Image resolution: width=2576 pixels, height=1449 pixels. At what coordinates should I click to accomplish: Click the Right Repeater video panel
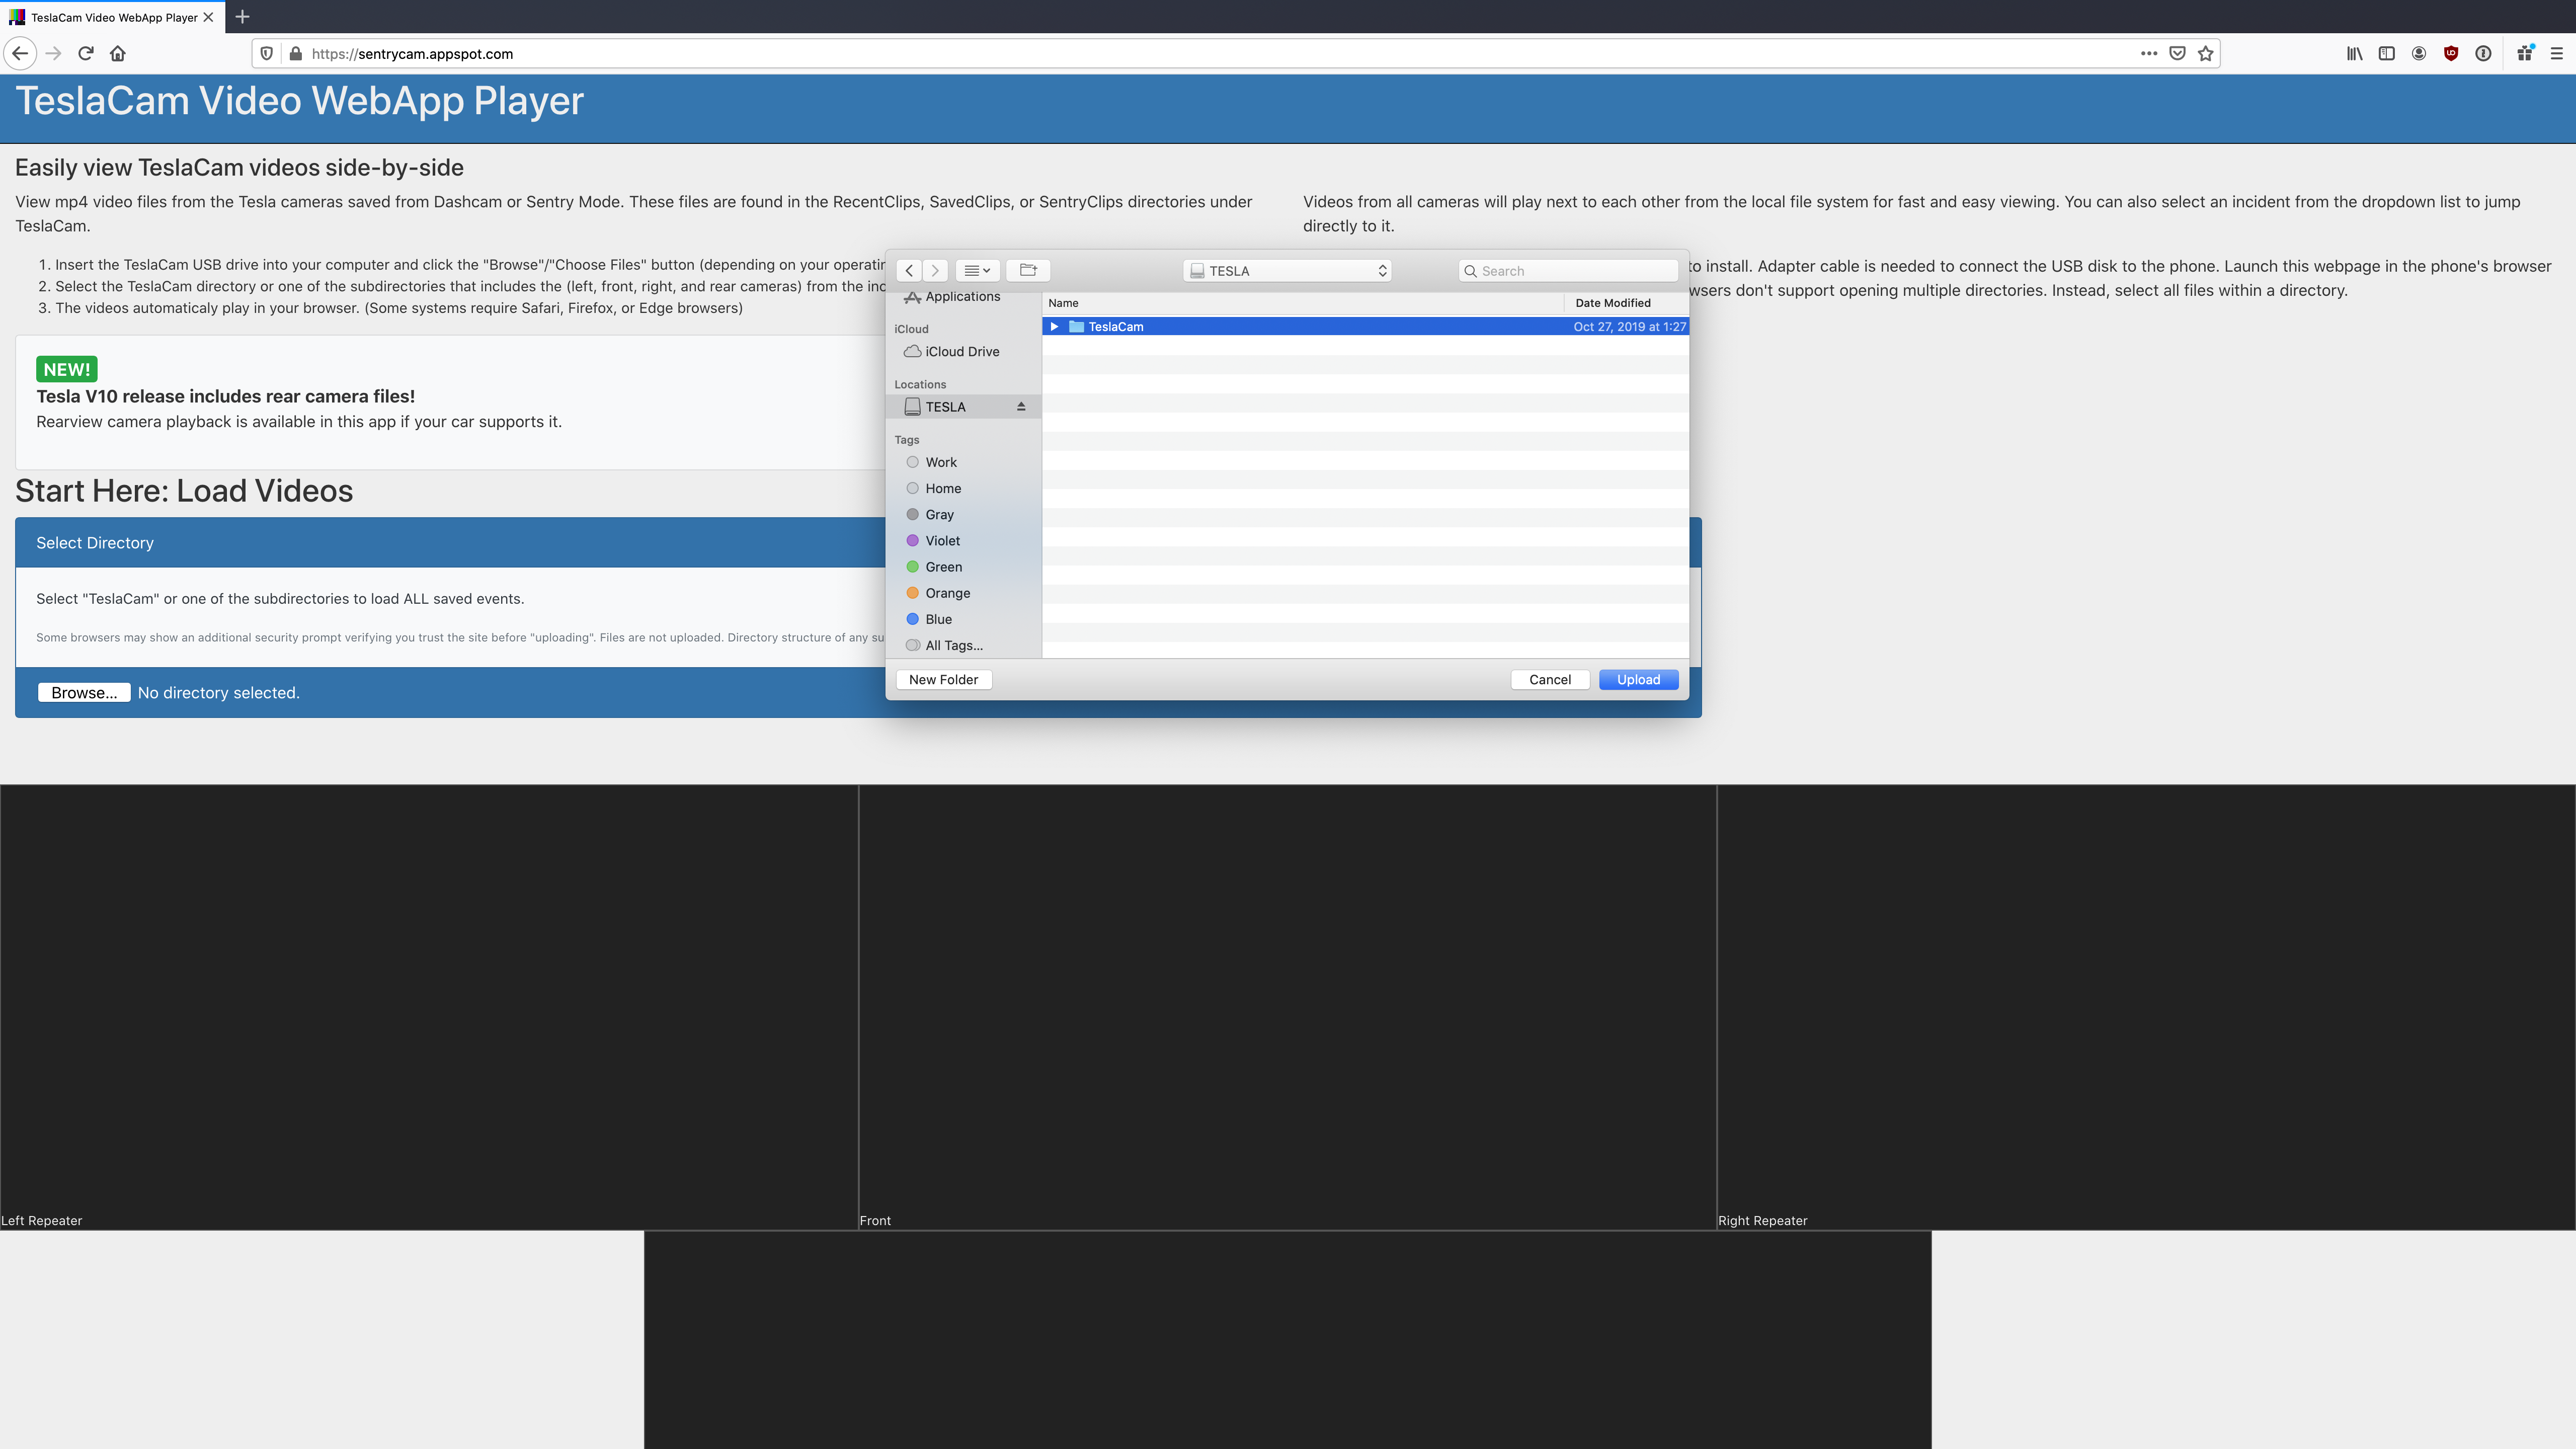tap(2147, 1007)
